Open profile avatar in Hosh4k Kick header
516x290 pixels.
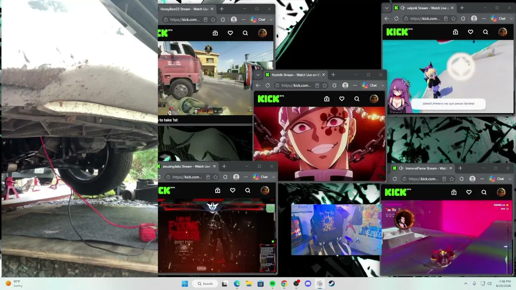[x=374, y=99]
